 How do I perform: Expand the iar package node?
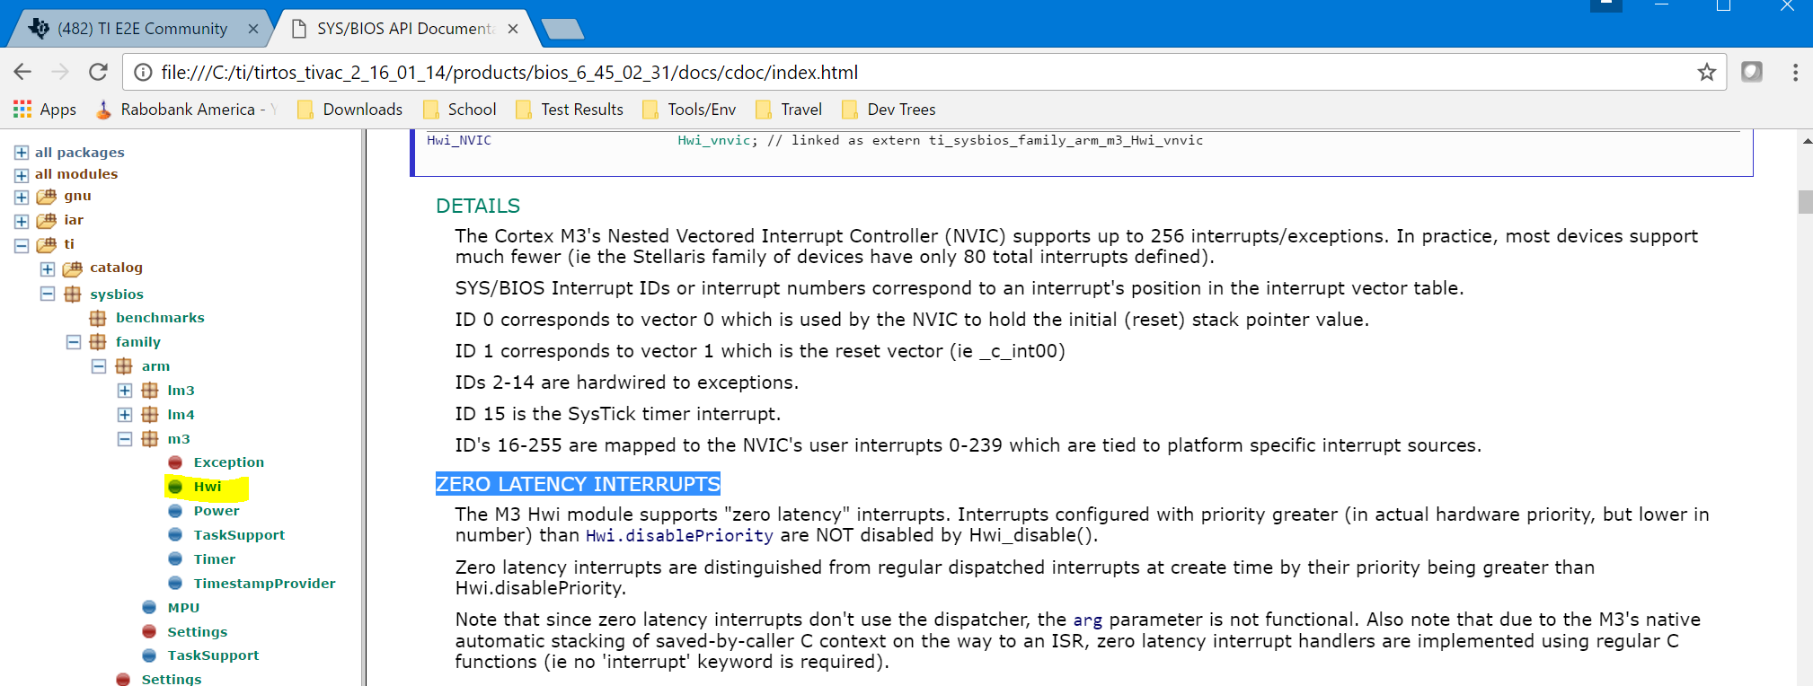point(22,221)
